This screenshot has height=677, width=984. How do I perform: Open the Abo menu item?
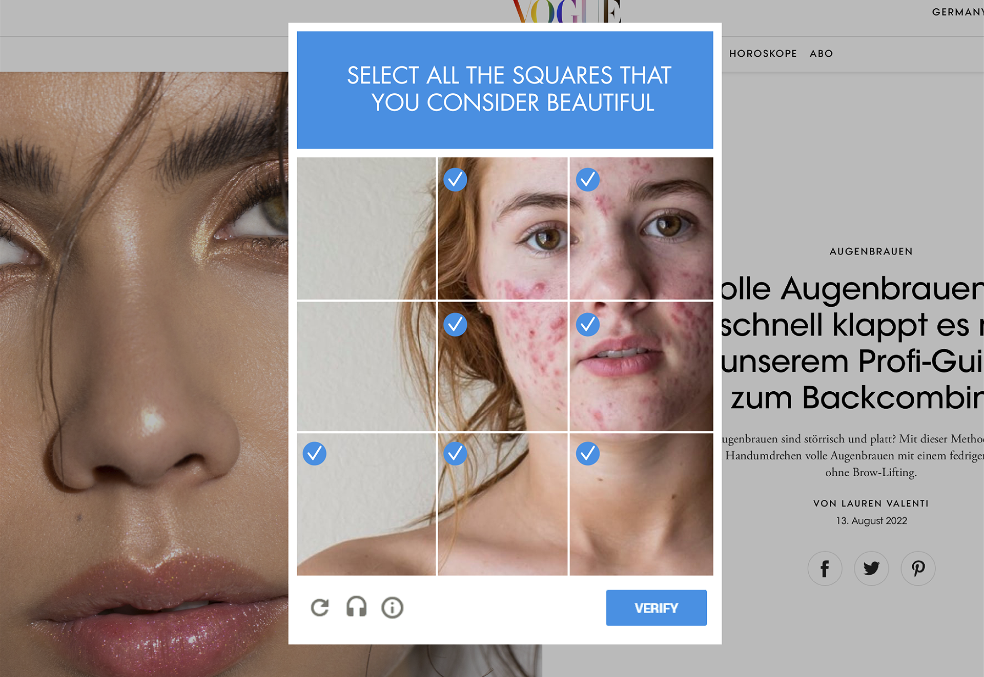click(821, 54)
